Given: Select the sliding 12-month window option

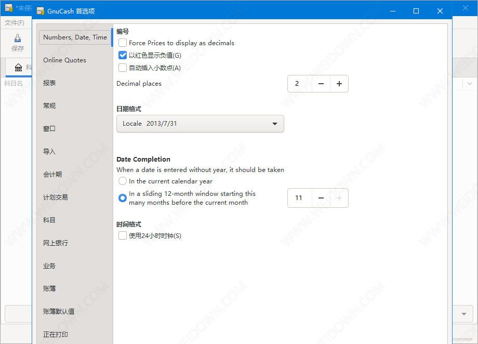Looking at the screenshot, I should point(123,198).
